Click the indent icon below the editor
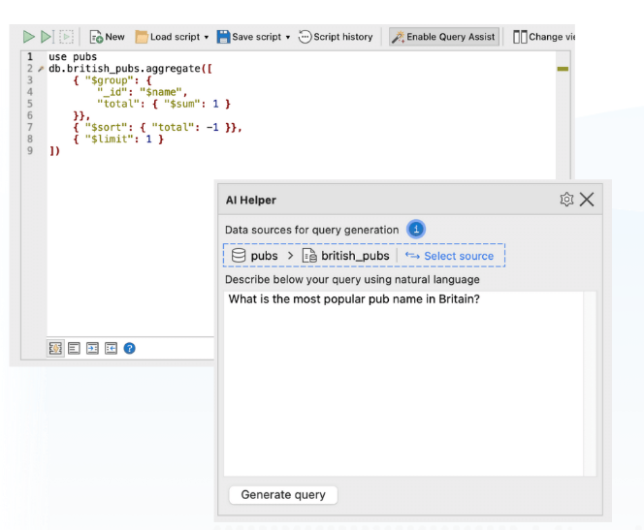Screen dimensions: 644x530 (92, 348)
